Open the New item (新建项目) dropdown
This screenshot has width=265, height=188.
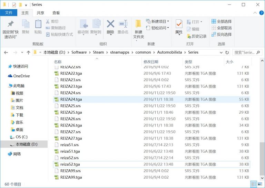click(157, 21)
